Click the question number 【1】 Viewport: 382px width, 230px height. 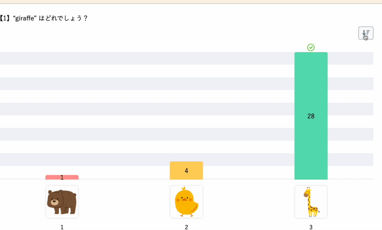pyautogui.click(x=5, y=18)
